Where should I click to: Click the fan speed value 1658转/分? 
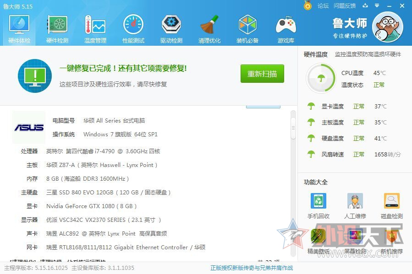(388, 154)
